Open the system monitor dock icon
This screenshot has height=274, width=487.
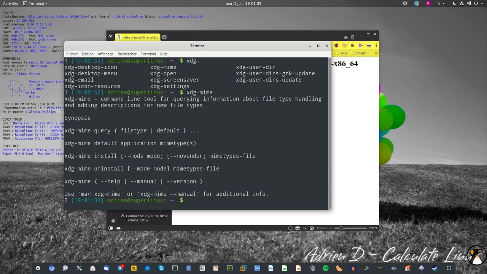[x=230, y=268]
